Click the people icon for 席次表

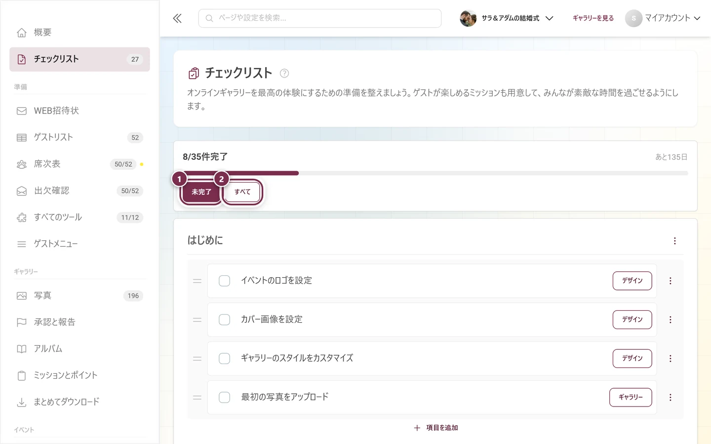click(22, 164)
